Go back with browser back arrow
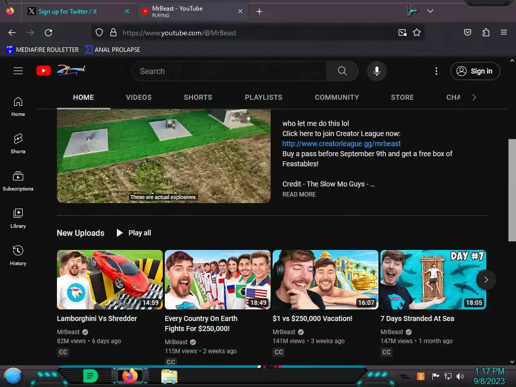The width and height of the screenshot is (516, 387). coord(12,33)
